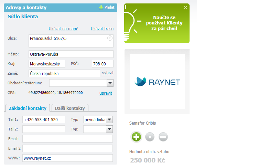Focus the WWW field with www.raynet.cz
The image size is (258, 168).
click(x=67, y=158)
